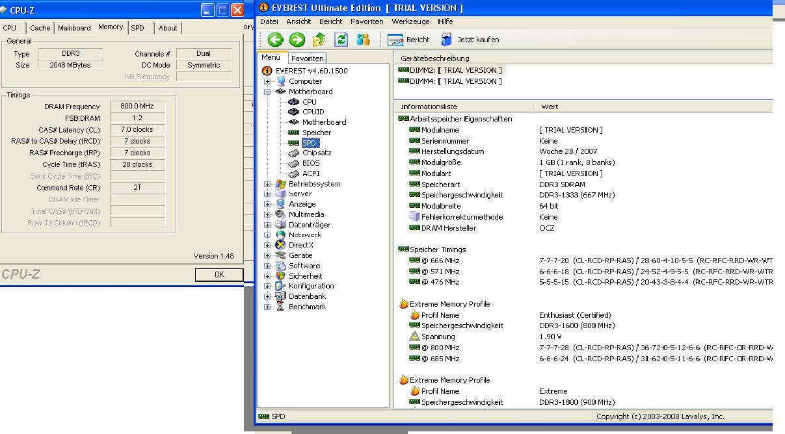Switch to CPU tab in CPU-Z
This screenshot has height=434, width=785.
pyautogui.click(x=10, y=28)
